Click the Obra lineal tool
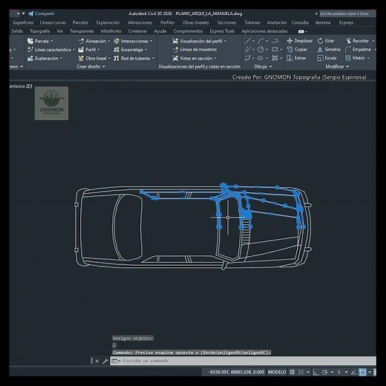The image size is (386, 386). coord(92,59)
